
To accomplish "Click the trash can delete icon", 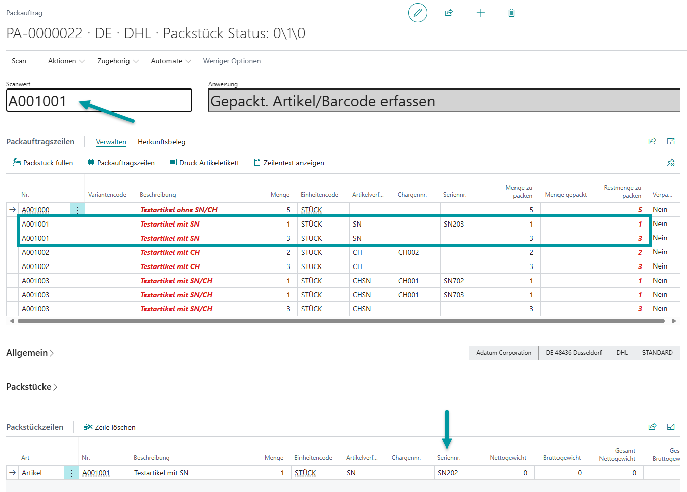I will [x=511, y=13].
